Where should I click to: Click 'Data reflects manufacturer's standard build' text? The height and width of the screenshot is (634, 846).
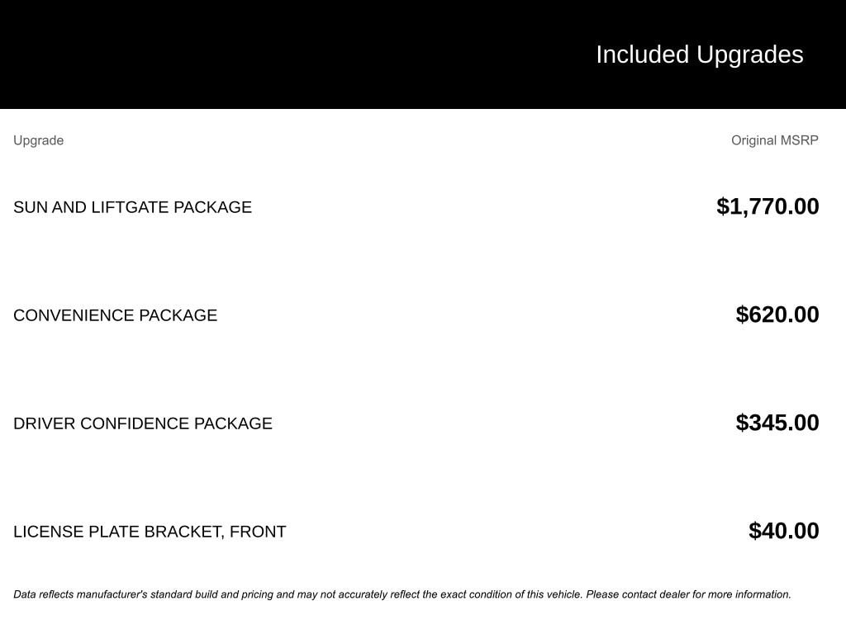116,594
